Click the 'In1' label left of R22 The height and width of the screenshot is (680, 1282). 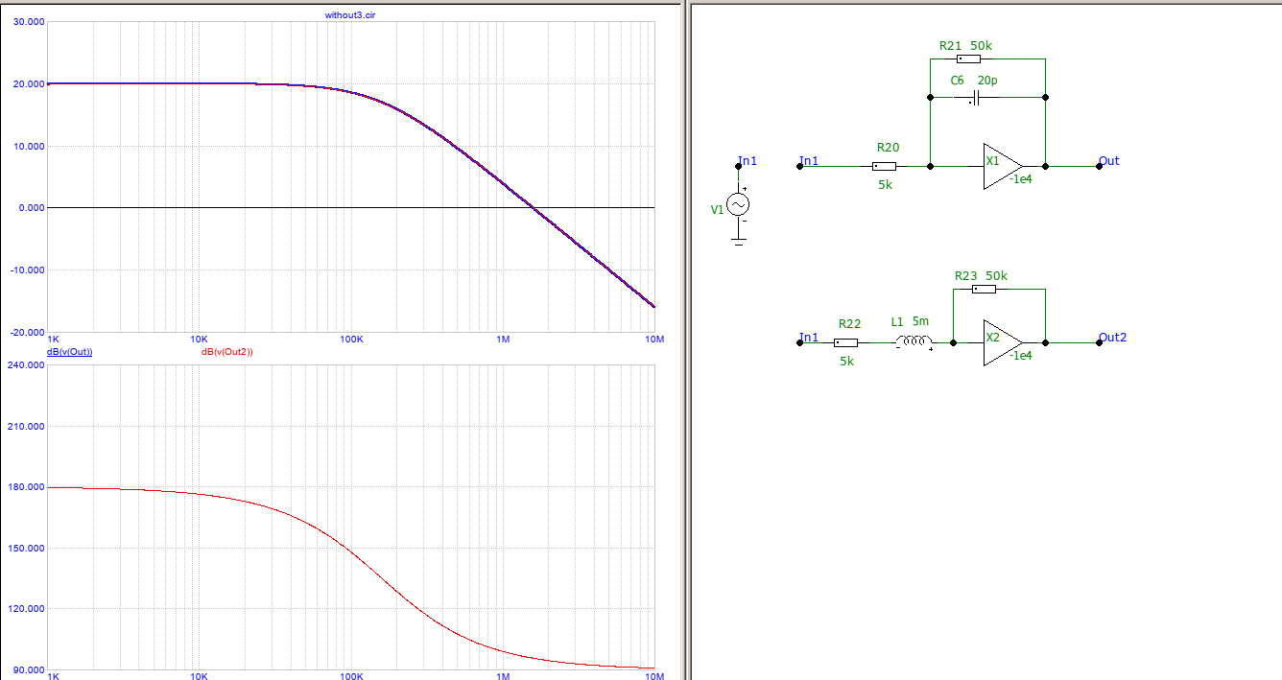pos(809,337)
